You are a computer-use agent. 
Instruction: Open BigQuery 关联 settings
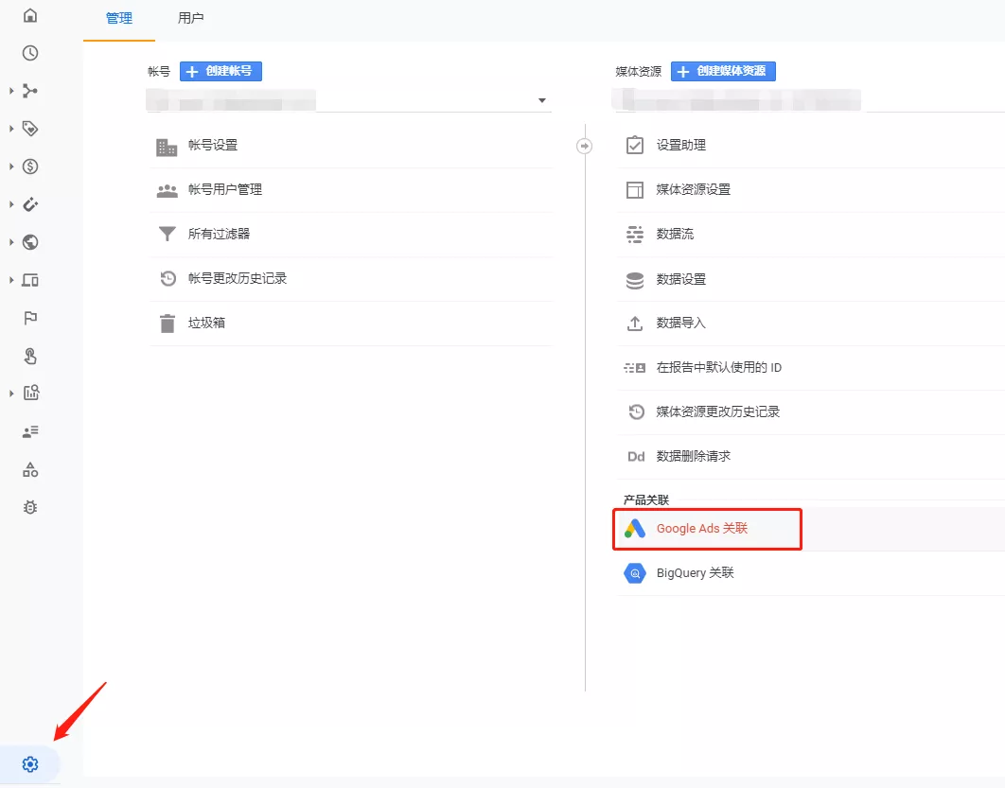point(695,573)
